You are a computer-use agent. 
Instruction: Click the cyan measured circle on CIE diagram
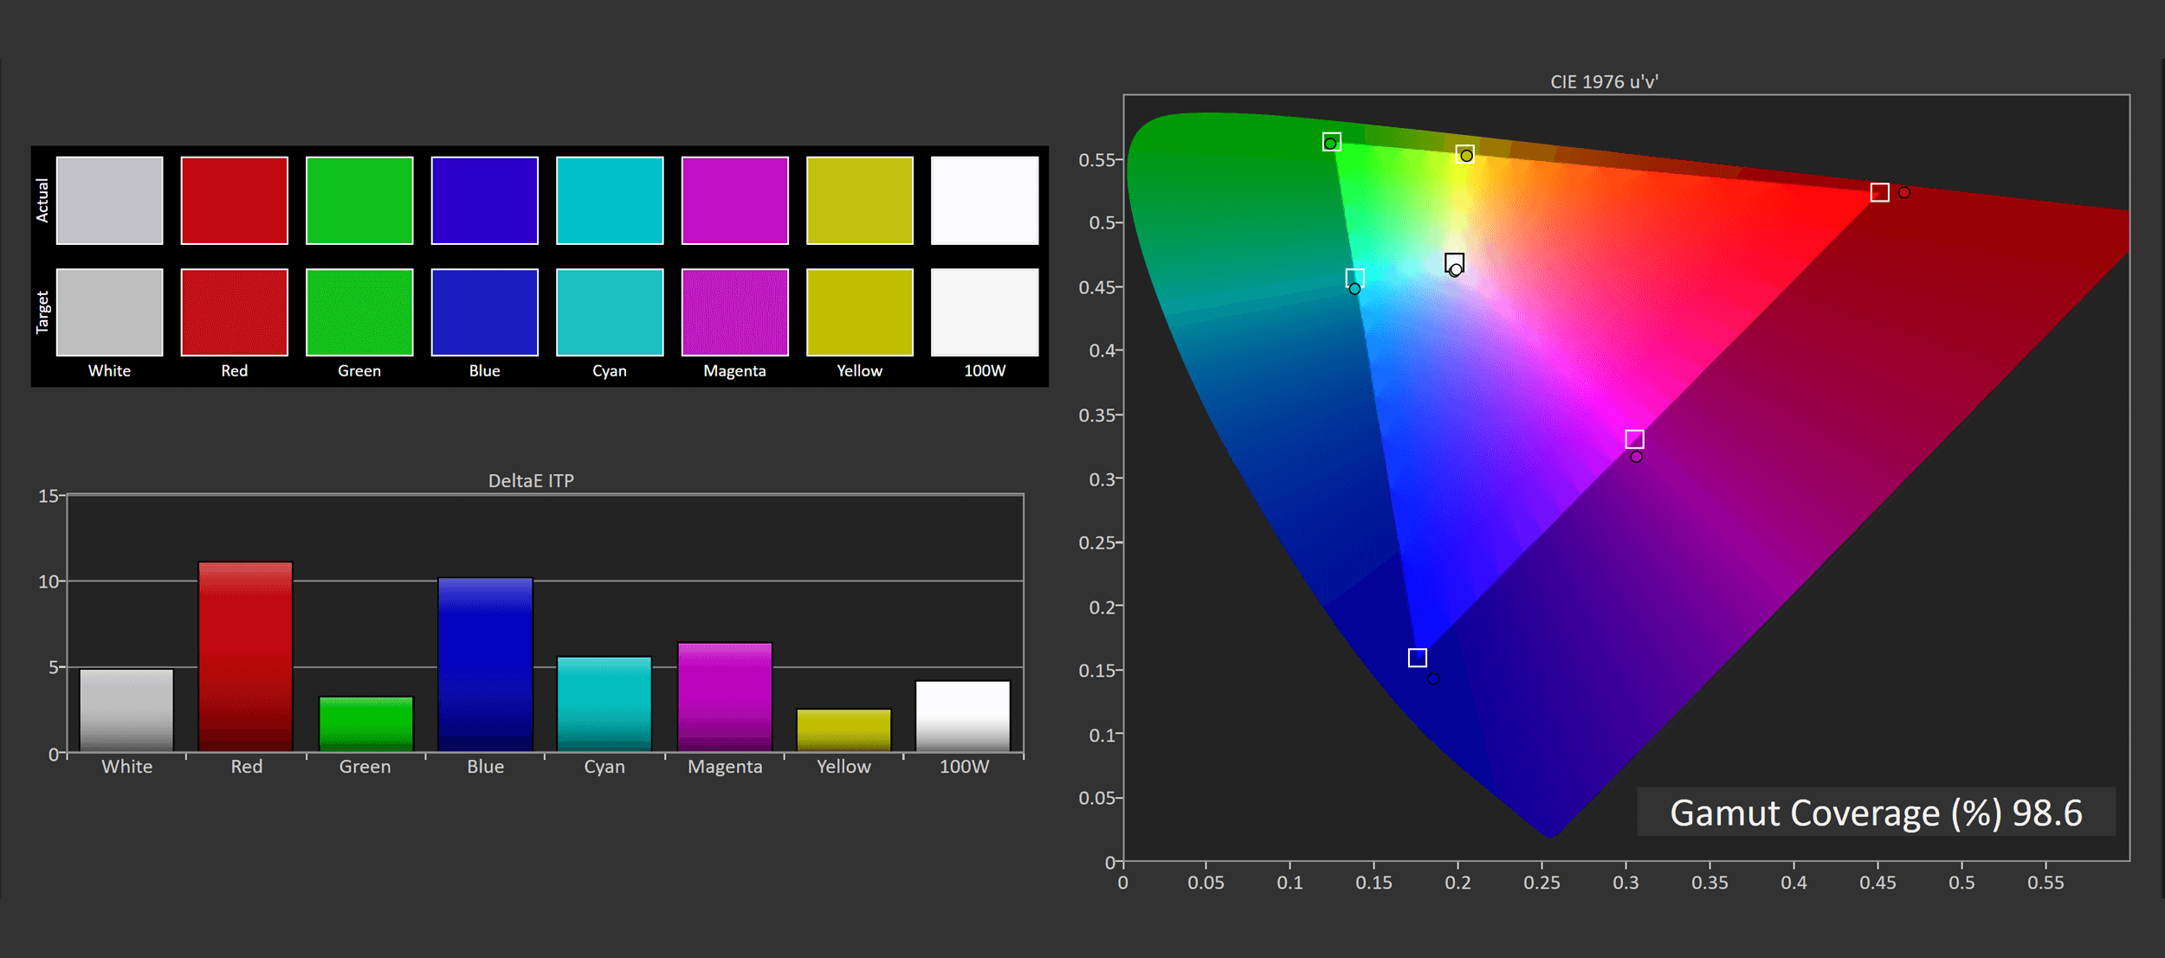click(1354, 289)
